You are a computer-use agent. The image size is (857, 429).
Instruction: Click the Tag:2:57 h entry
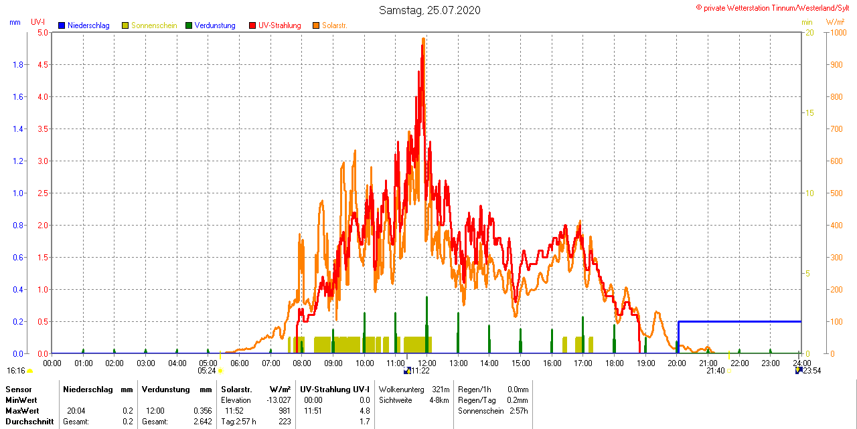click(238, 422)
